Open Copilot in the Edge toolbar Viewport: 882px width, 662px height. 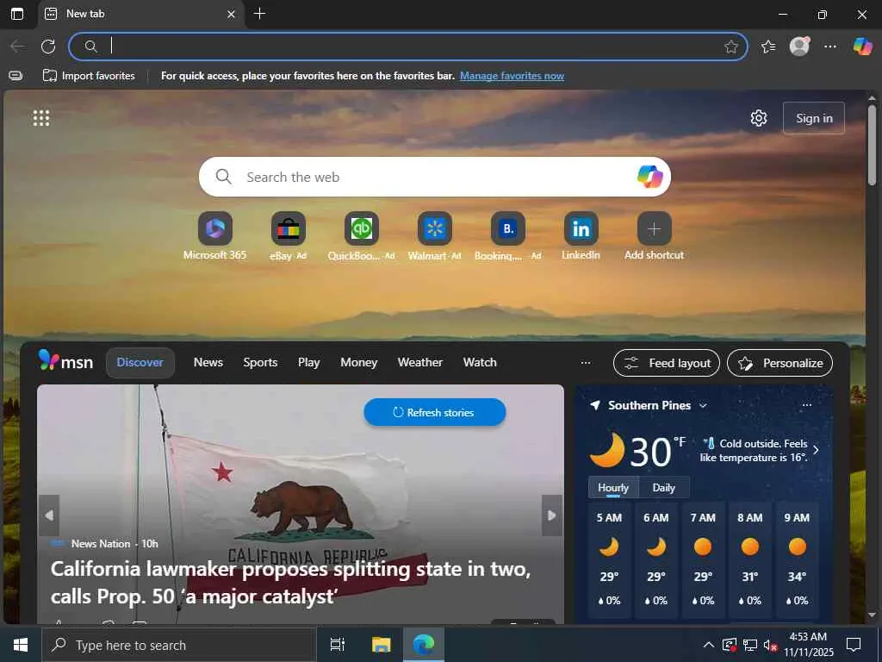click(x=862, y=47)
